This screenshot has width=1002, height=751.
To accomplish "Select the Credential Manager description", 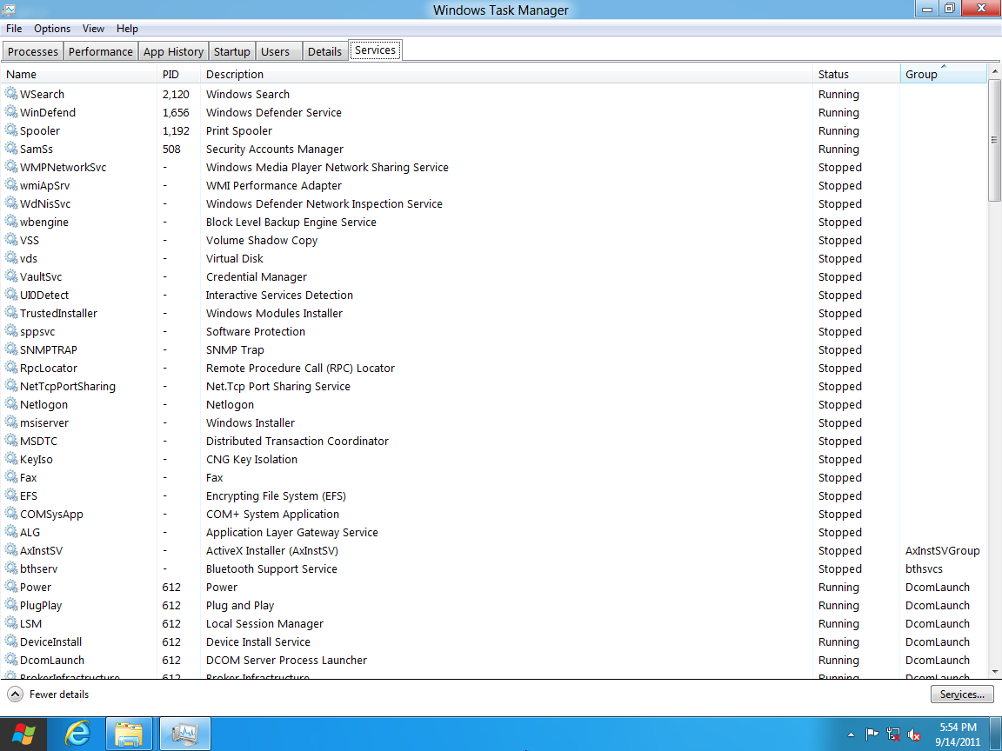I will (257, 276).
